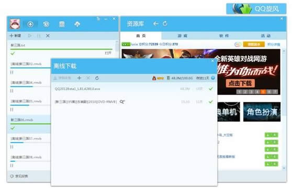The image size is (292, 190).
Task: Jump to banner slide 7
Action: click(x=275, y=92)
